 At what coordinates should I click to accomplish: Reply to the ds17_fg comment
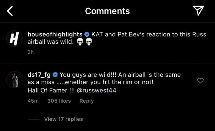click(x=87, y=101)
